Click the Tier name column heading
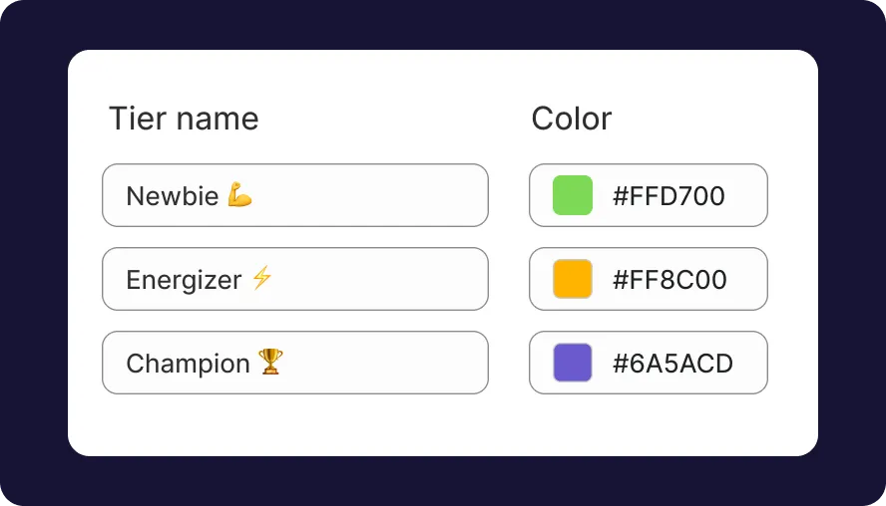This screenshot has height=506, width=886. click(184, 119)
